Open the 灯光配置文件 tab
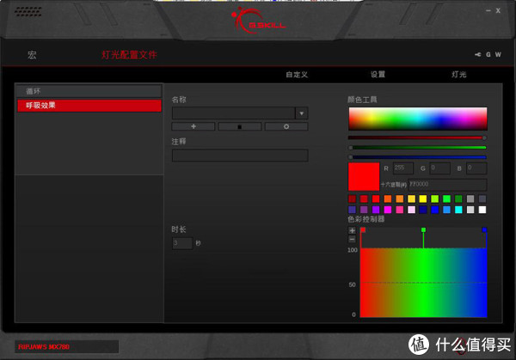 tap(129, 55)
